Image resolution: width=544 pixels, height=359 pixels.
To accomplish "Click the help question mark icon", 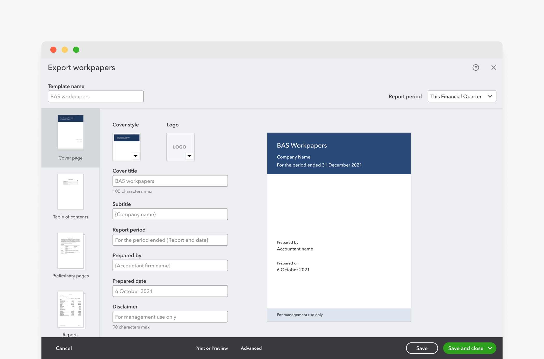I will tap(476, 68).
